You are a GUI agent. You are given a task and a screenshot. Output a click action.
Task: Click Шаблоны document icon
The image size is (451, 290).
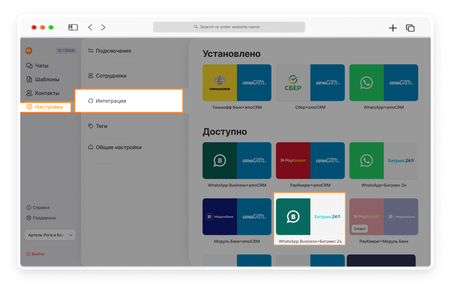click(x=29, y=79)
